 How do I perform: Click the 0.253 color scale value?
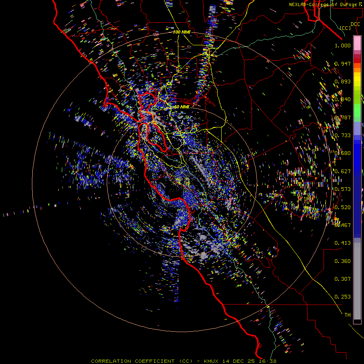coord(343,297)
